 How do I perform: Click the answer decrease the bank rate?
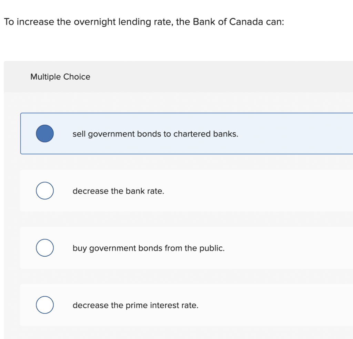[118, 191]
